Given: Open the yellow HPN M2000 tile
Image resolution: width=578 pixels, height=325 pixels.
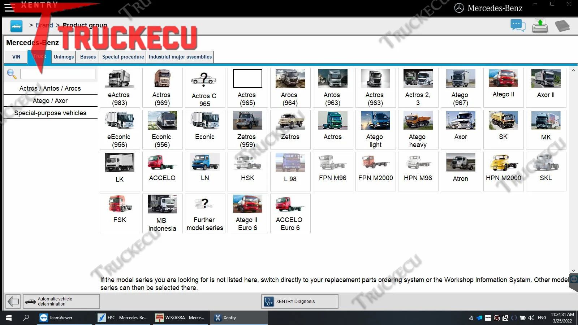Looking at the screenshot, I should (x=503, y=172).
